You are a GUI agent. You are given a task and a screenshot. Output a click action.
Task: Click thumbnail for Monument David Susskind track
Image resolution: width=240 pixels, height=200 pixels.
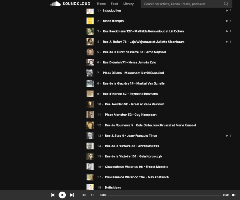tap(90, 73)
